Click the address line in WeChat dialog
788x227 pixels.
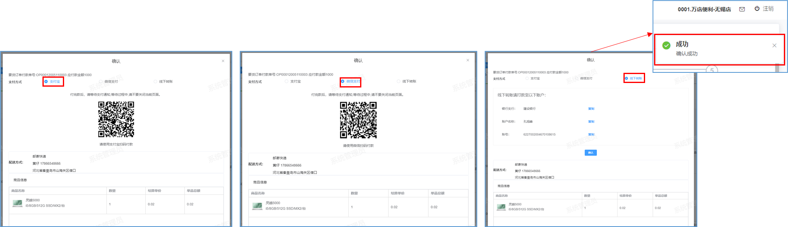[x=295, y=172]
